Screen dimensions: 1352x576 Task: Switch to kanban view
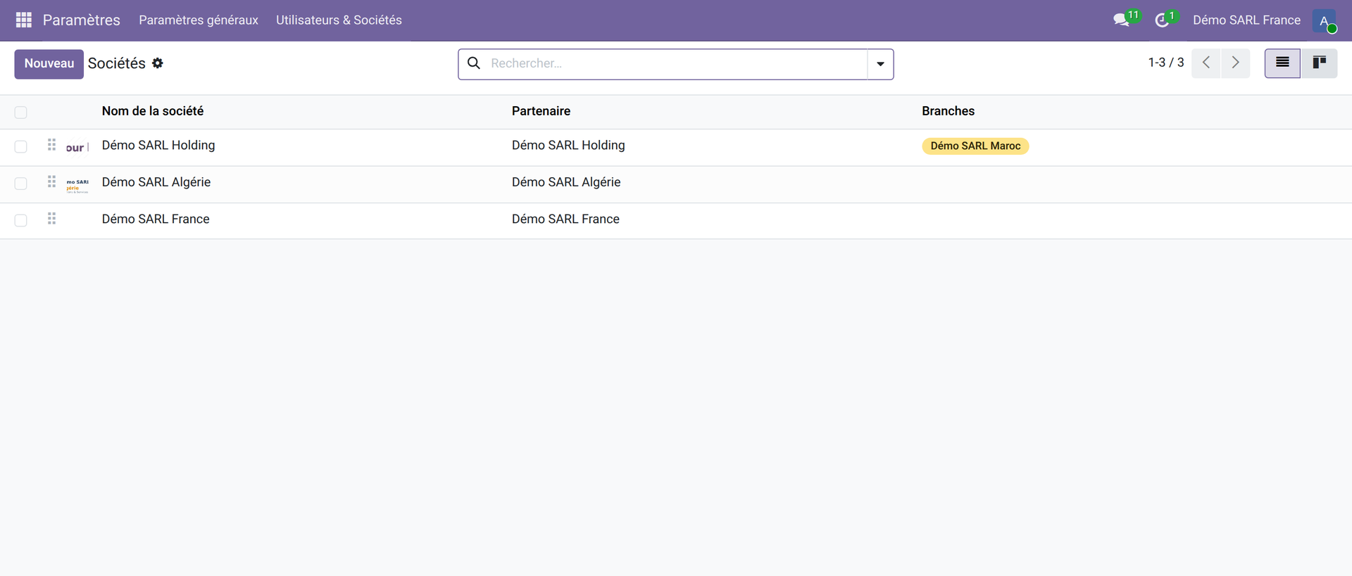(1319, 63)
